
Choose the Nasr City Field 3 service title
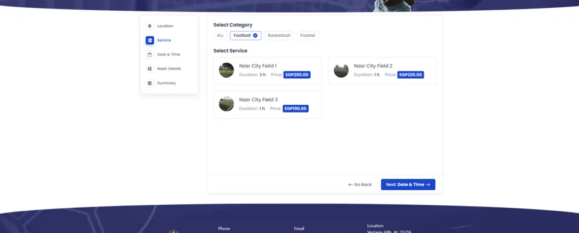pyautogui.click(x=259, y=100)
